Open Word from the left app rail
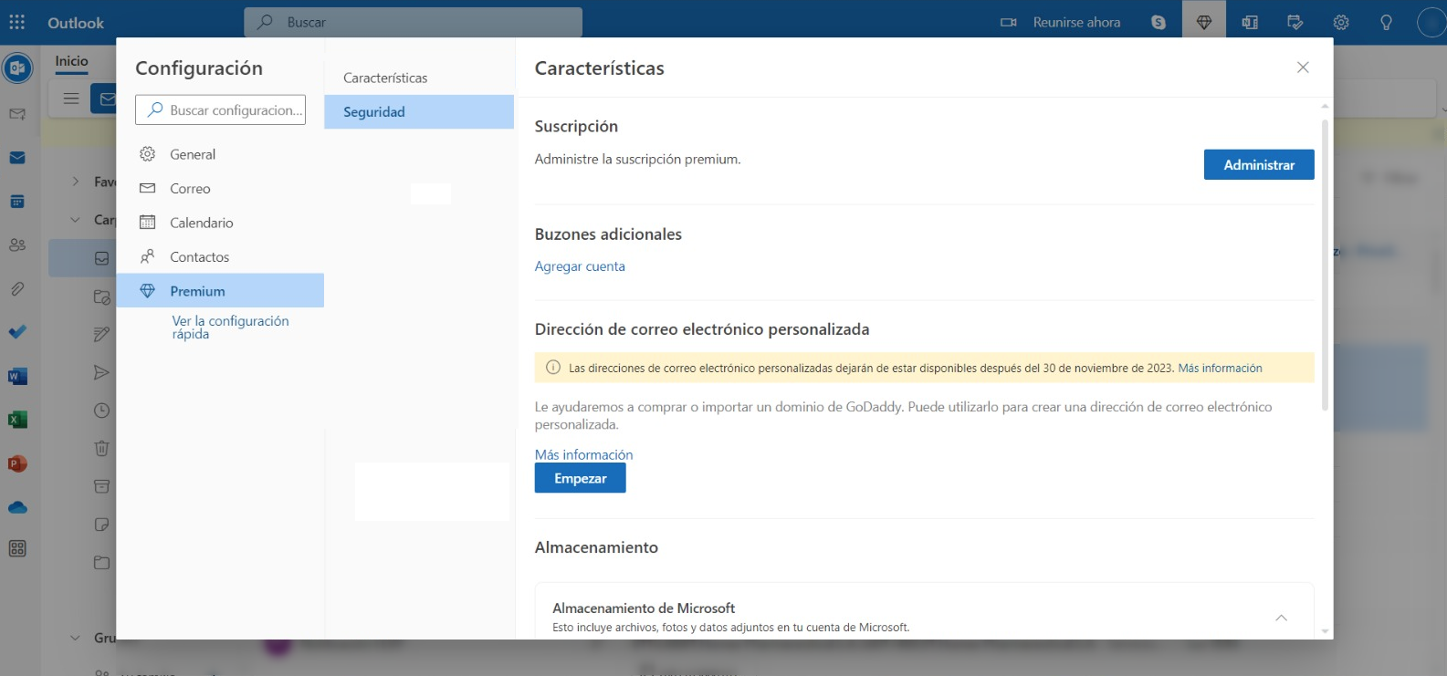The width and height of the screenshot is (1447, 676). click(17, 376)
